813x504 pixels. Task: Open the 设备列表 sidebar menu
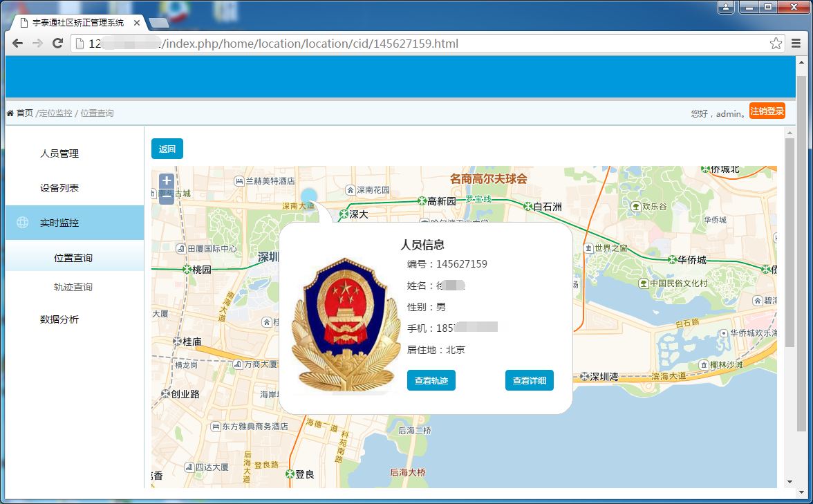tap(59, 188)
